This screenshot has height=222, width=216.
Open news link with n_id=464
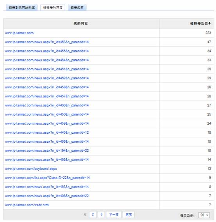coord(47,60)
